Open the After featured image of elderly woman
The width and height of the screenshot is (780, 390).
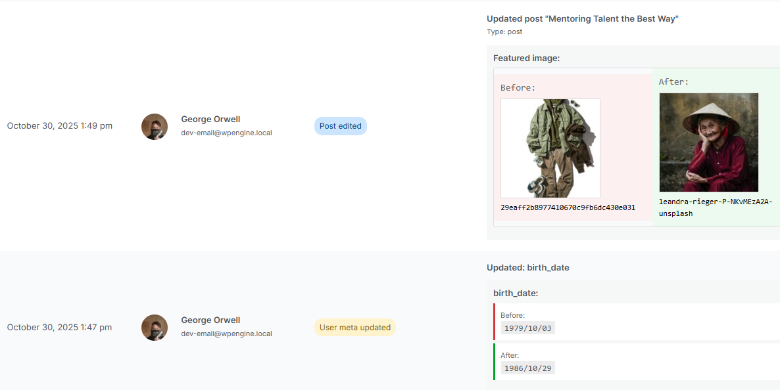point(708,142)
